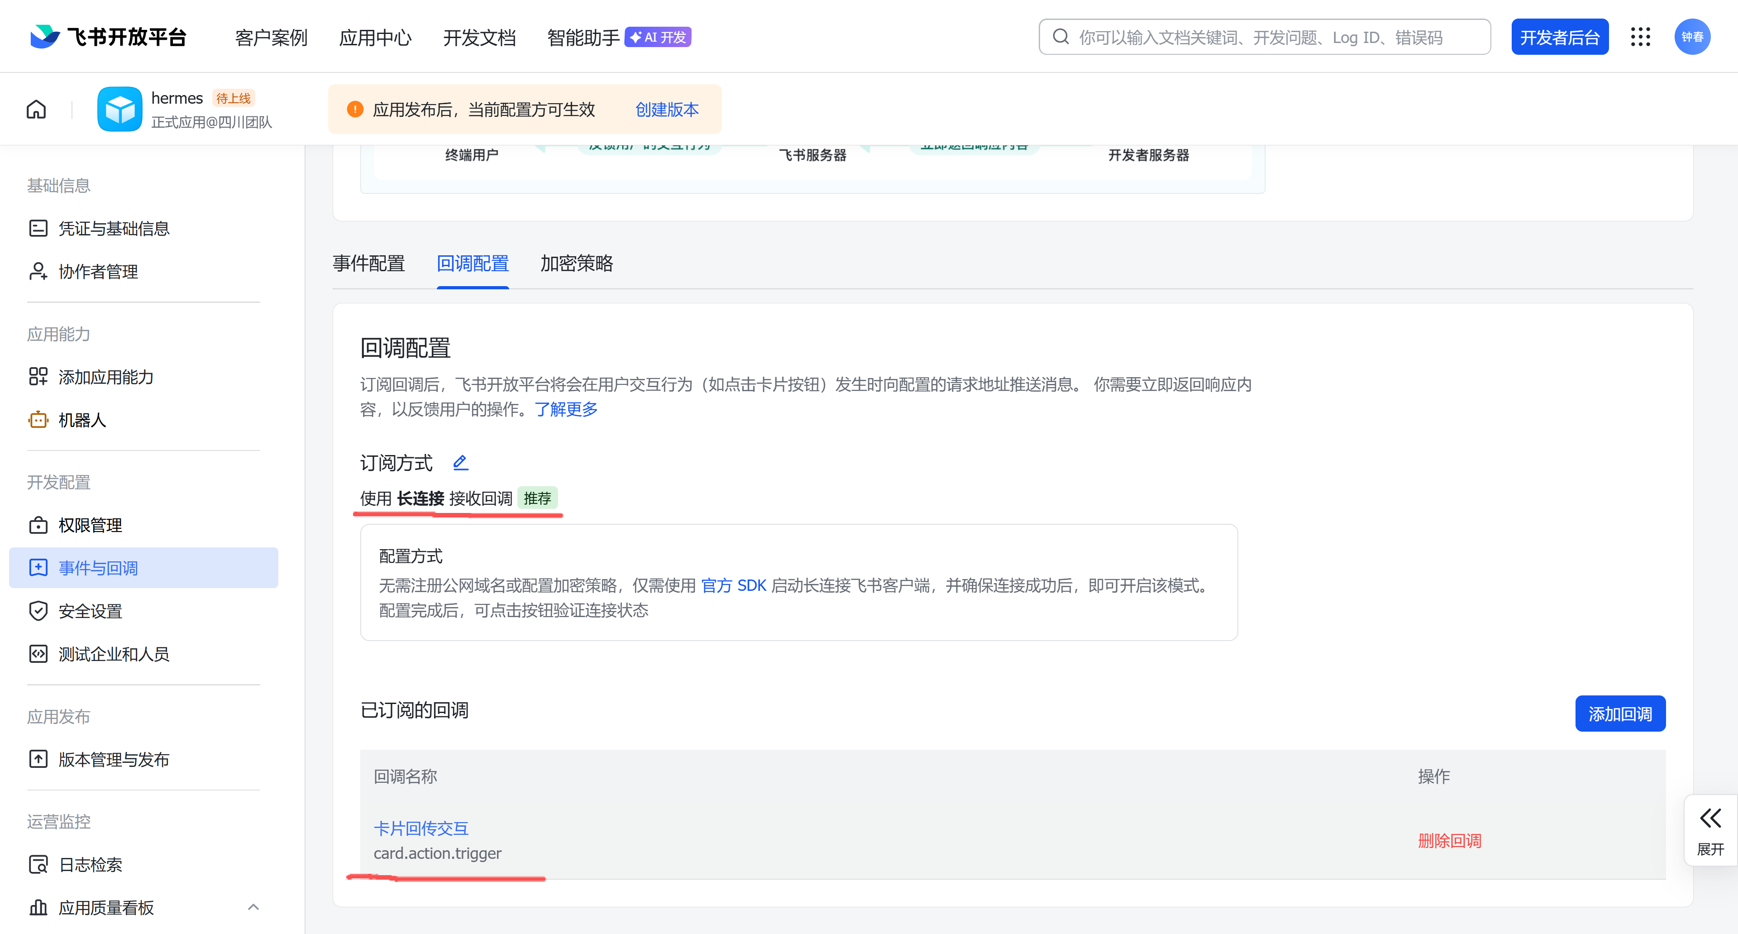Viewport: 1738px width, 934px height.
Task: Click the search magnifier icon
Action: (x=1060, y=36)
